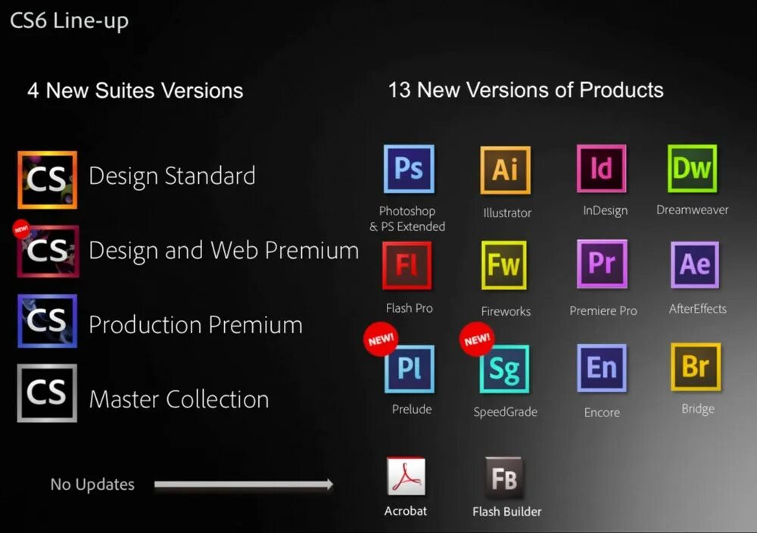
Task: Click the 'Production Premium' text
Action: 195,325
